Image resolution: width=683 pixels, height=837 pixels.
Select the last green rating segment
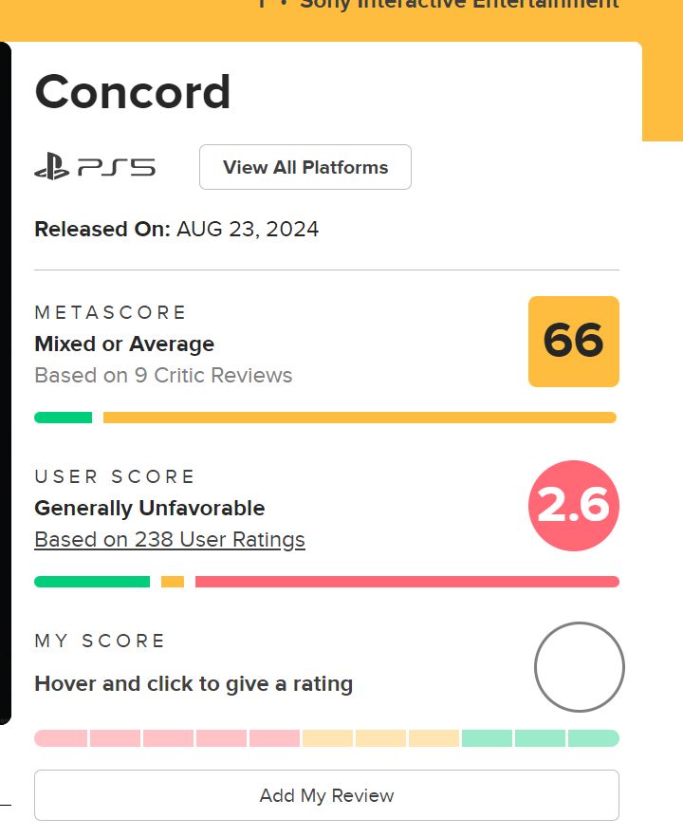(594, 738)
